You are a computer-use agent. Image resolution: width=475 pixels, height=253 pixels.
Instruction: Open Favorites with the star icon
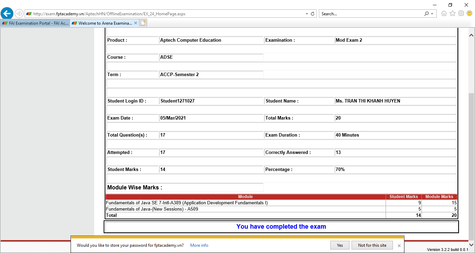click(452, 14)
